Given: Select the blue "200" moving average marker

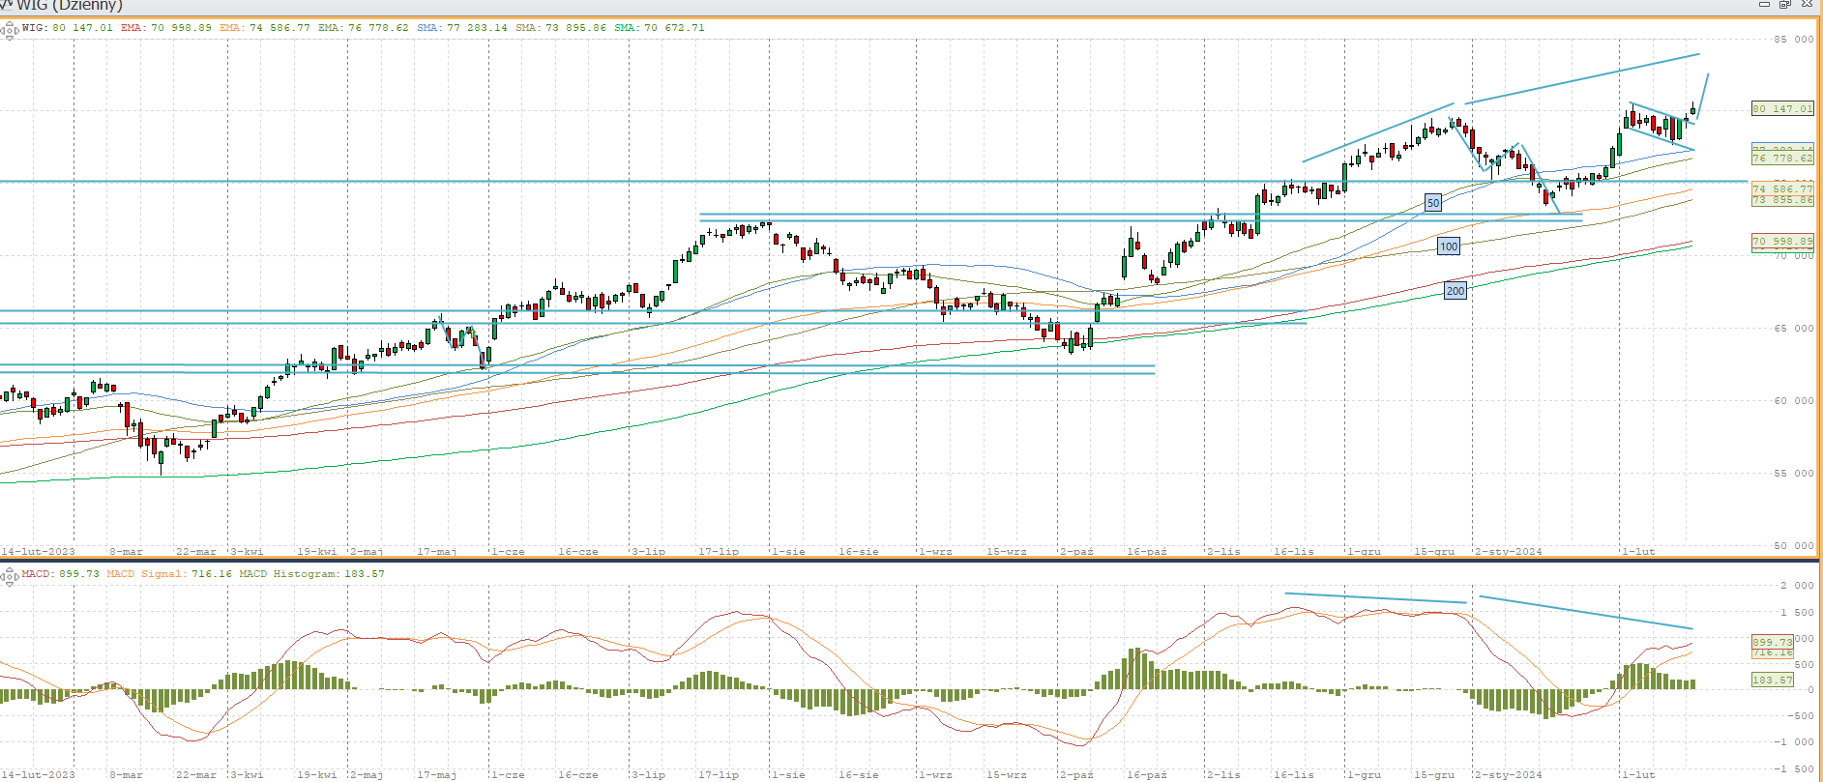Looking at the screenshot, I should pos(1455,290).
